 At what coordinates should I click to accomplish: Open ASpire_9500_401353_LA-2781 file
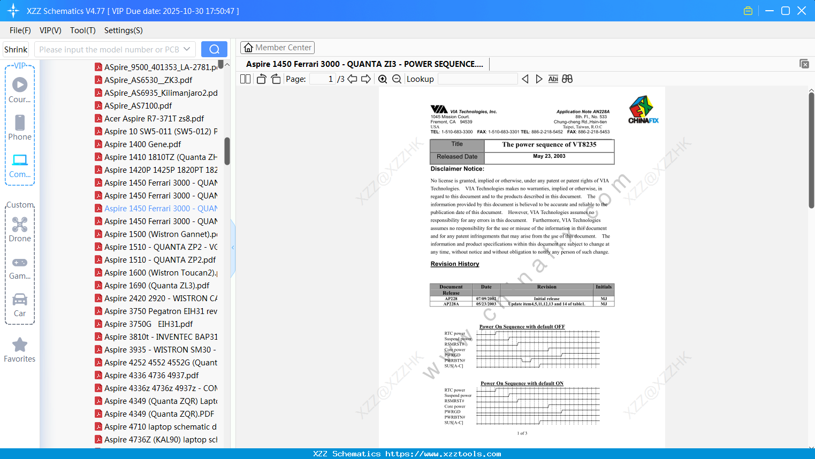click(161, 67)
